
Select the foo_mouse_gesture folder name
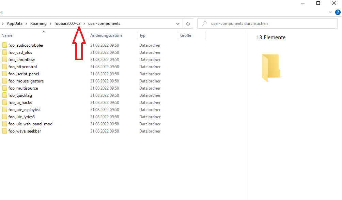[26, 81]
